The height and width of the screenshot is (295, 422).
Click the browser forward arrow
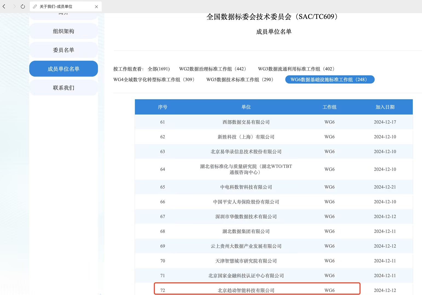[x=14, y=6]
